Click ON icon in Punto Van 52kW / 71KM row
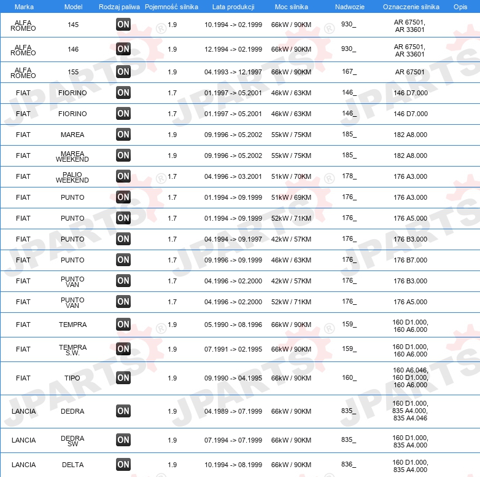480x477 pixels. tap(123, 302)
